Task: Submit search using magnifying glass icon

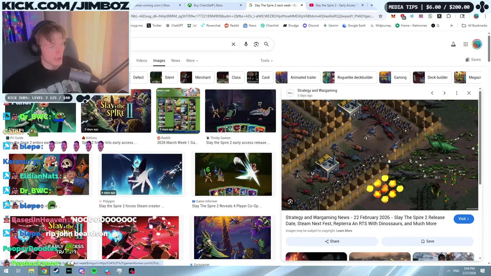Action: click(x=266, y=44)
